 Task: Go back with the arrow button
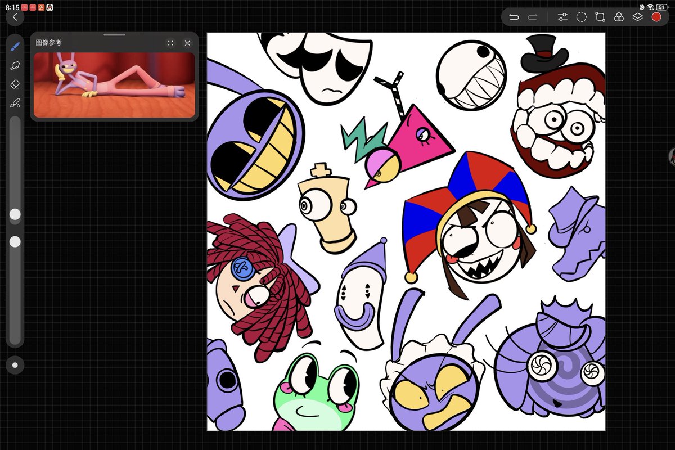pos(15,17)
